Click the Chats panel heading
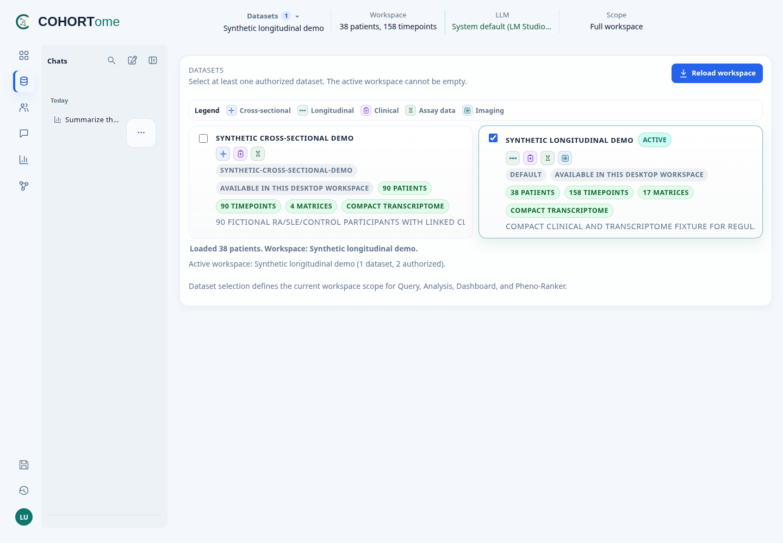 click(57, 61)
